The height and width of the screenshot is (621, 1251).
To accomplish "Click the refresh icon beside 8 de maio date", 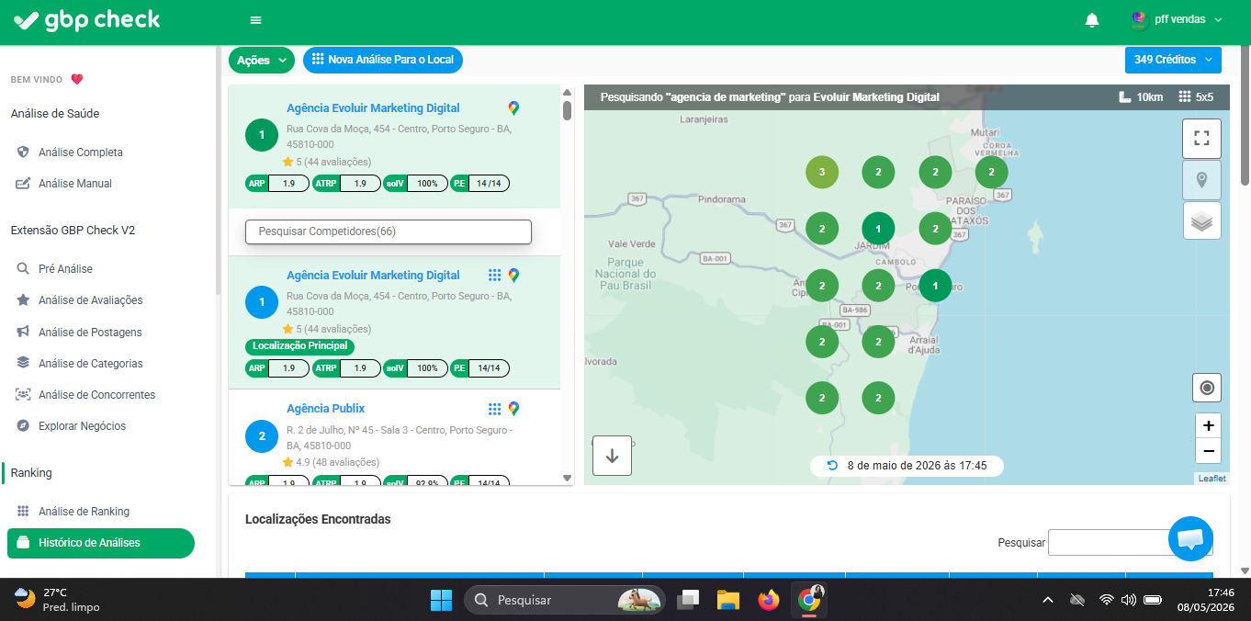I will (x=832, y=466).
